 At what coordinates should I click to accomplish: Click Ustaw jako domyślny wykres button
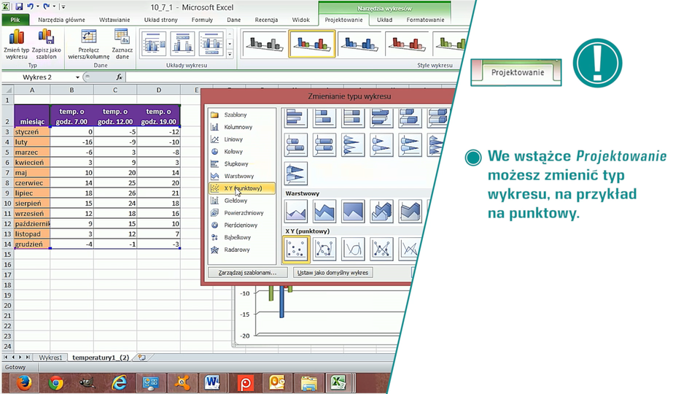[x=332, y=272]
